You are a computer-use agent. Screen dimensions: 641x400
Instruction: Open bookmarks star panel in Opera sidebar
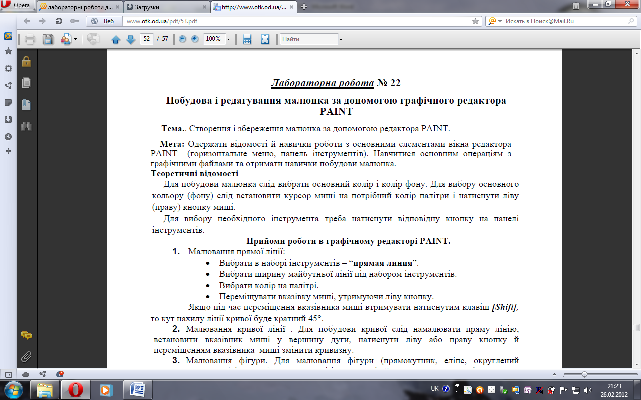(8, 51)
